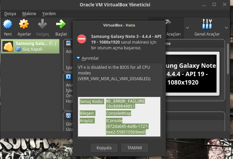Click the red error stop icon
This screenshot has width=233, height=159.
tap(82, 39)
